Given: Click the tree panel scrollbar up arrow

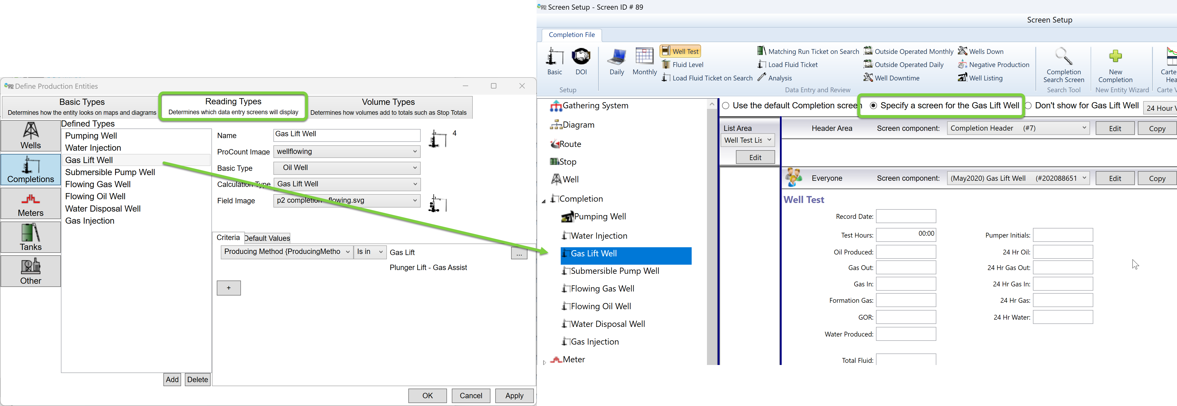Looking at the screenshot, I should click(712, 105).
